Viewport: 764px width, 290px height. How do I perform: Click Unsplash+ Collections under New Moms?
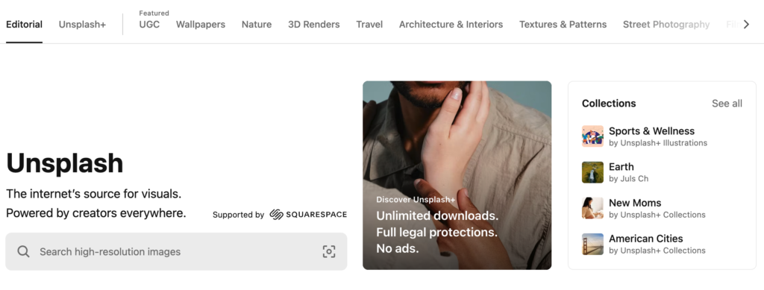663,215
